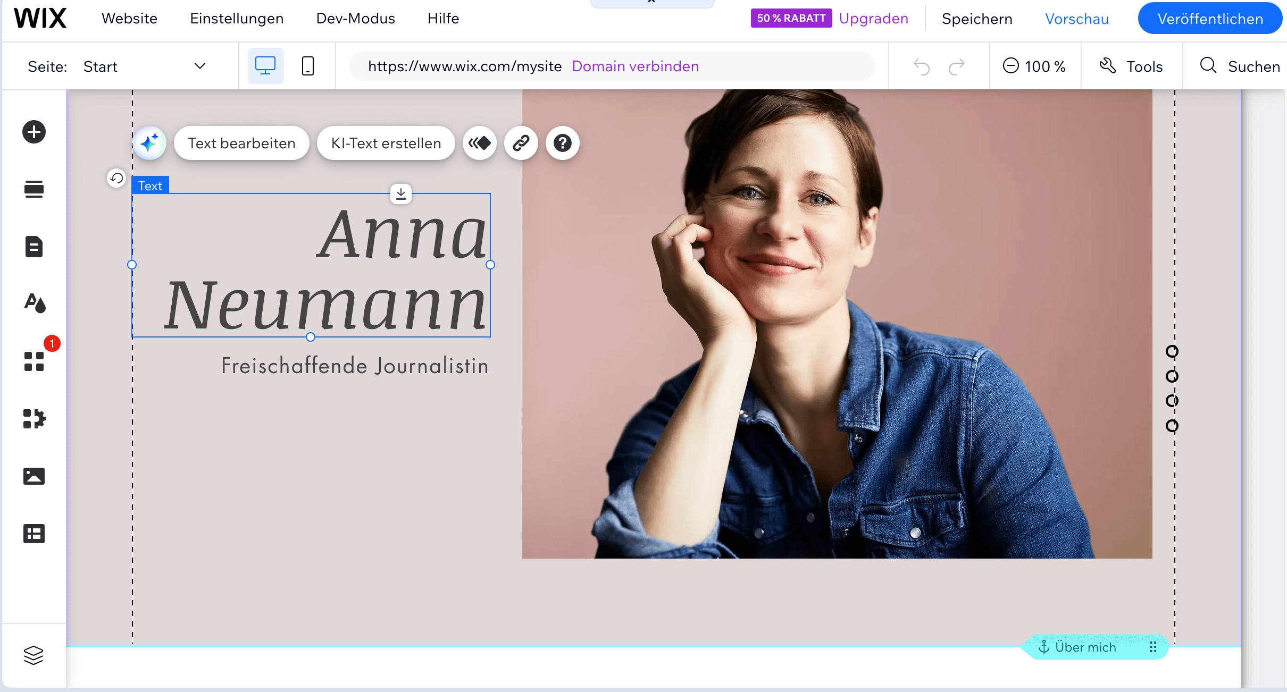
Task: Click Speichern to save
Action: click(977, 19)
